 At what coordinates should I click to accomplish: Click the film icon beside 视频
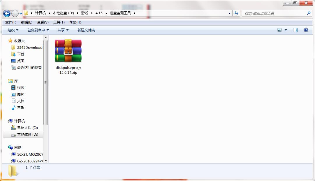tap(13, 87)
